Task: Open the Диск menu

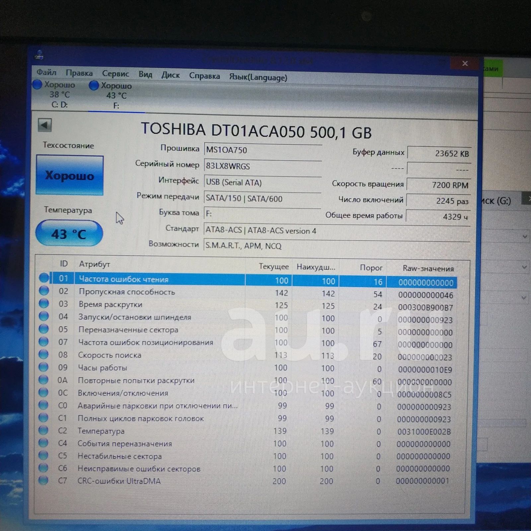Action: point(170,75)
